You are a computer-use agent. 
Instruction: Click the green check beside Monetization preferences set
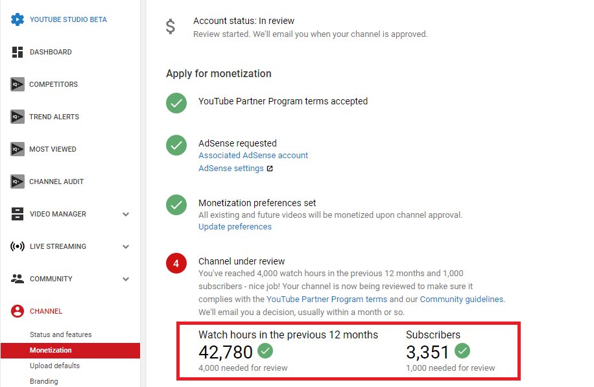(176, 205)
